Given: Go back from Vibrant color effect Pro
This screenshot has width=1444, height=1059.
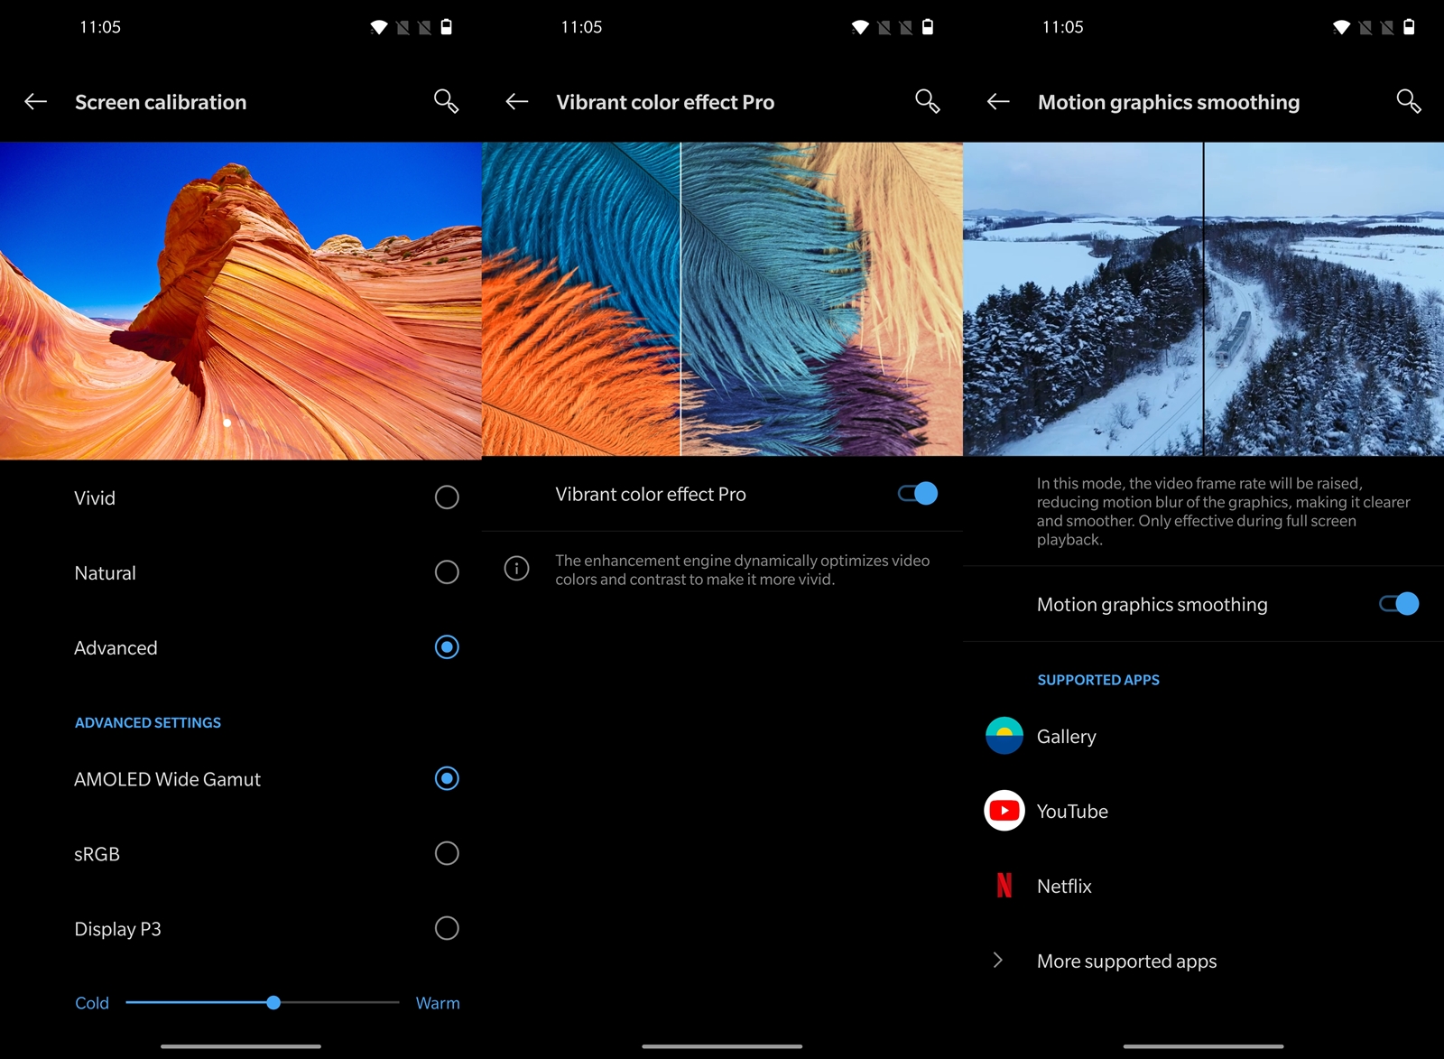Looking at the screenshot, I should coord(516,102).
